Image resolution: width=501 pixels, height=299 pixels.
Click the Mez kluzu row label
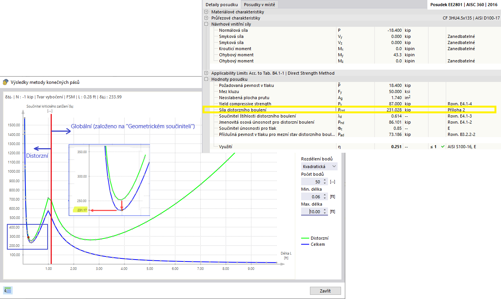click(x=230, y=91)
